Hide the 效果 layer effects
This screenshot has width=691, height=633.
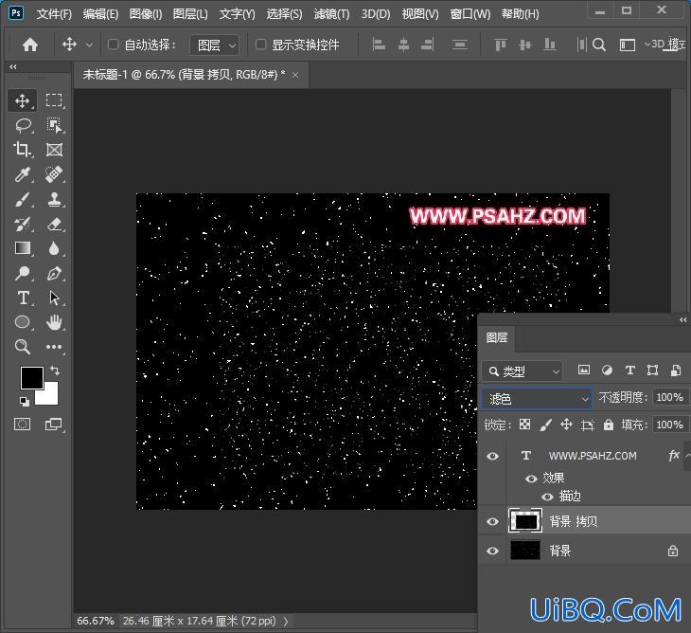(531, 479)
